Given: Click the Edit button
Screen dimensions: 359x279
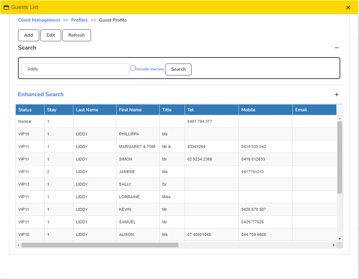Looking at the screenshot, I should pos(51,35).
